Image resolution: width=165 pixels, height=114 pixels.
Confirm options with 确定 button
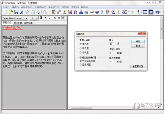pyautogui.click(x=138, y=41)
